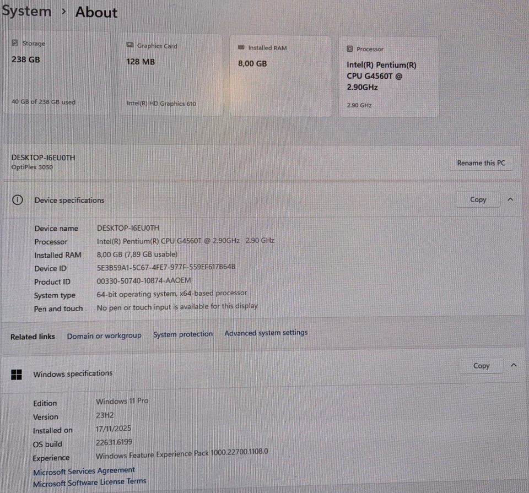The width and height of the screenshot is (529, 493).
Task: Click the About breadcrumb heading
Action: pos(96,12)
